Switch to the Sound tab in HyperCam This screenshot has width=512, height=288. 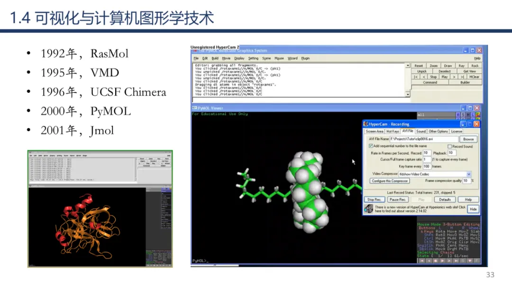tap(421, 131)
